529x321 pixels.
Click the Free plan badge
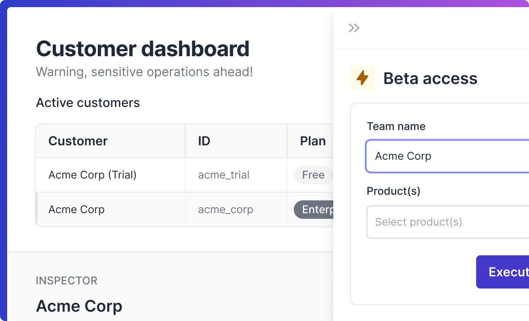pos(313,175)
